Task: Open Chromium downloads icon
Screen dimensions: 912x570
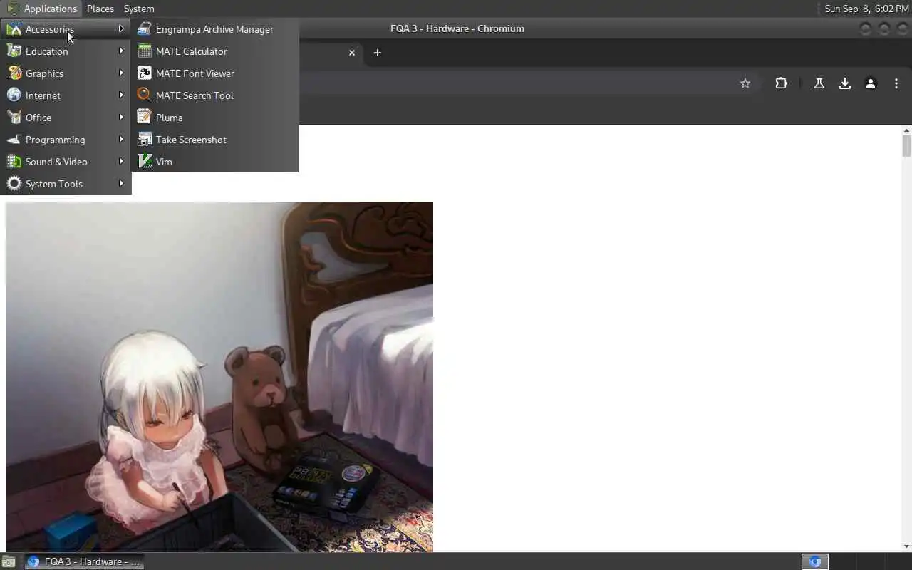Action: pos(845,83)
